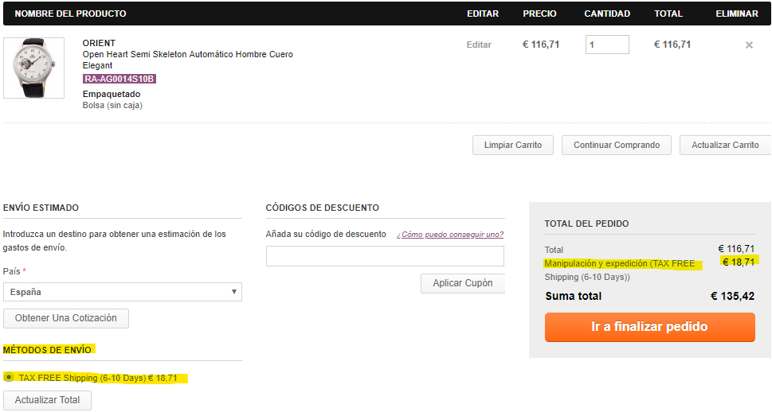Image resolution: width=772 pixels, height=412 pixels.
Task: Click the Actualizar Total button
Action: point(47,400)
